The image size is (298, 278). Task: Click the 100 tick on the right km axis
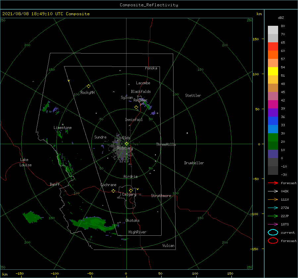click(x=256, y=74)
